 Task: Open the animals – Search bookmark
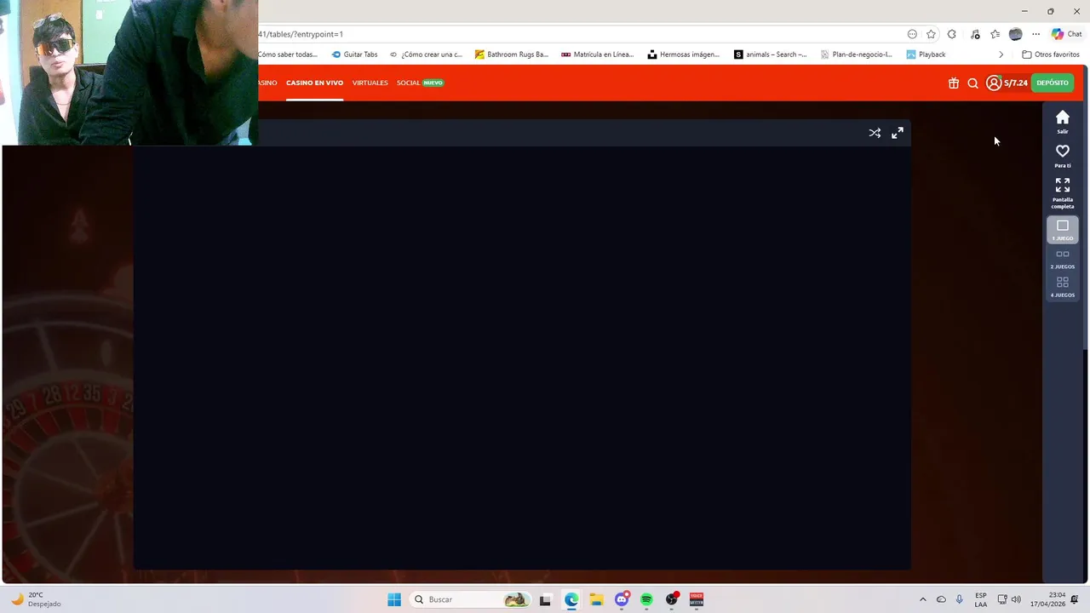pyautogui.click(x=771, y=54)
